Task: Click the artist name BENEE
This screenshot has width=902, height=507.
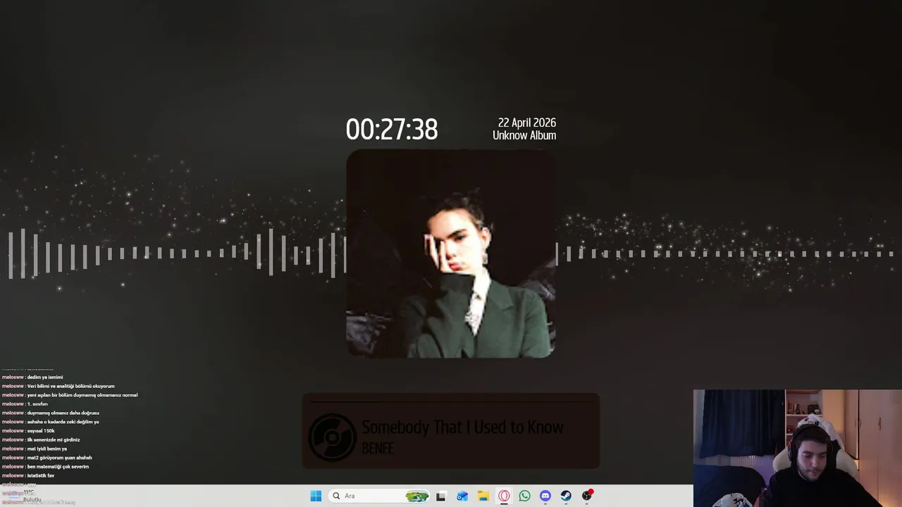Action: (378, 448)
